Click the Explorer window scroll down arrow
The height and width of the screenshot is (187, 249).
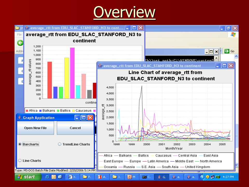click(x=236, y=165)
